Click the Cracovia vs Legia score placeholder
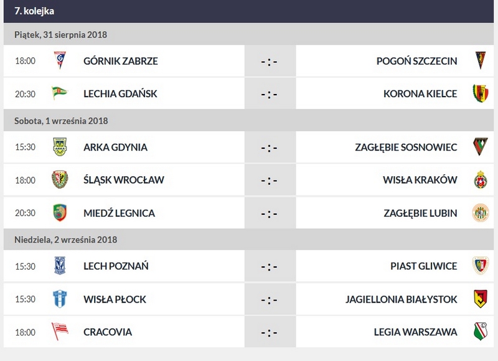498x361 pixels. 270,332
